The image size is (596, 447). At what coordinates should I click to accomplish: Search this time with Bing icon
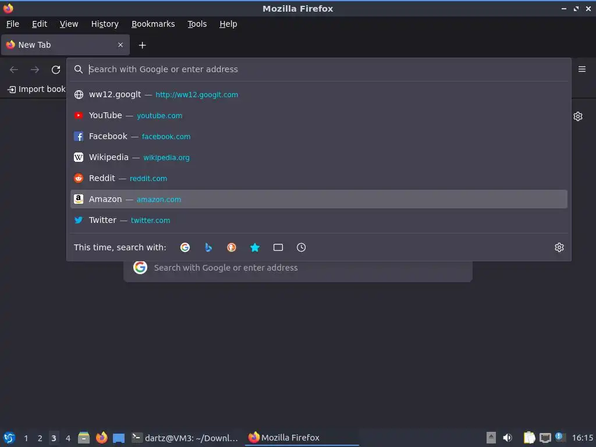[x=208, y=247]
